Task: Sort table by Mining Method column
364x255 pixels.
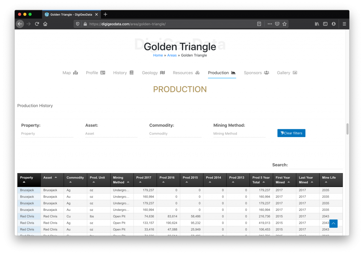Action: tap(122, 180)
